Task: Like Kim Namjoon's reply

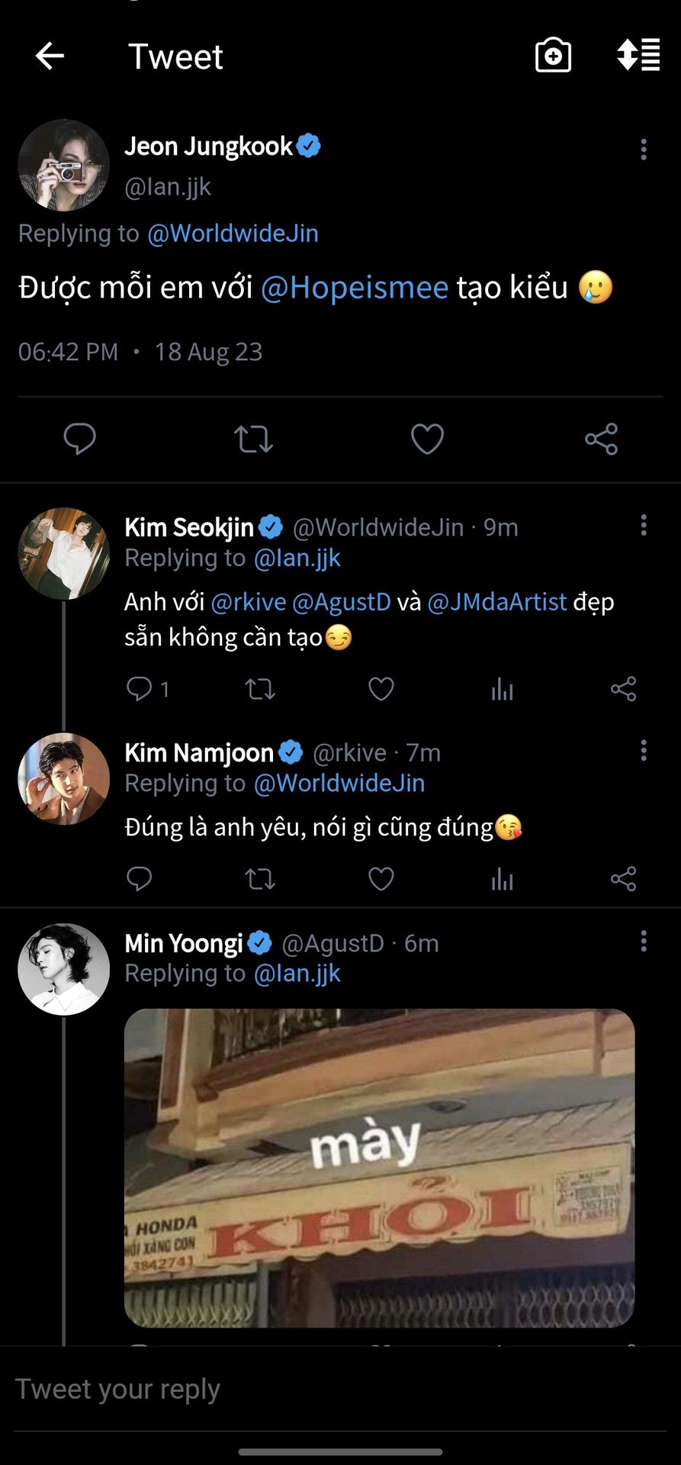Action: [x=381, y=879]
